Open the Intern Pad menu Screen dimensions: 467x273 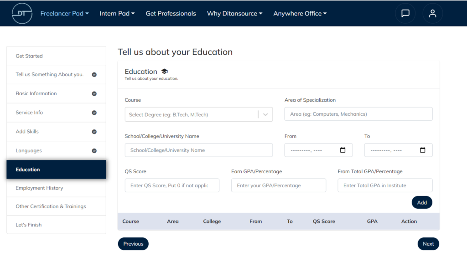tap(117, 13)
